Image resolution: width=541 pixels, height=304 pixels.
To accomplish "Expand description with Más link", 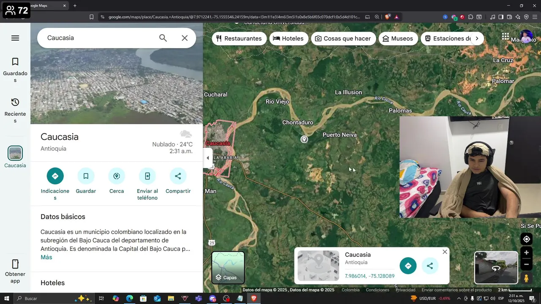I will pos(46,257).
